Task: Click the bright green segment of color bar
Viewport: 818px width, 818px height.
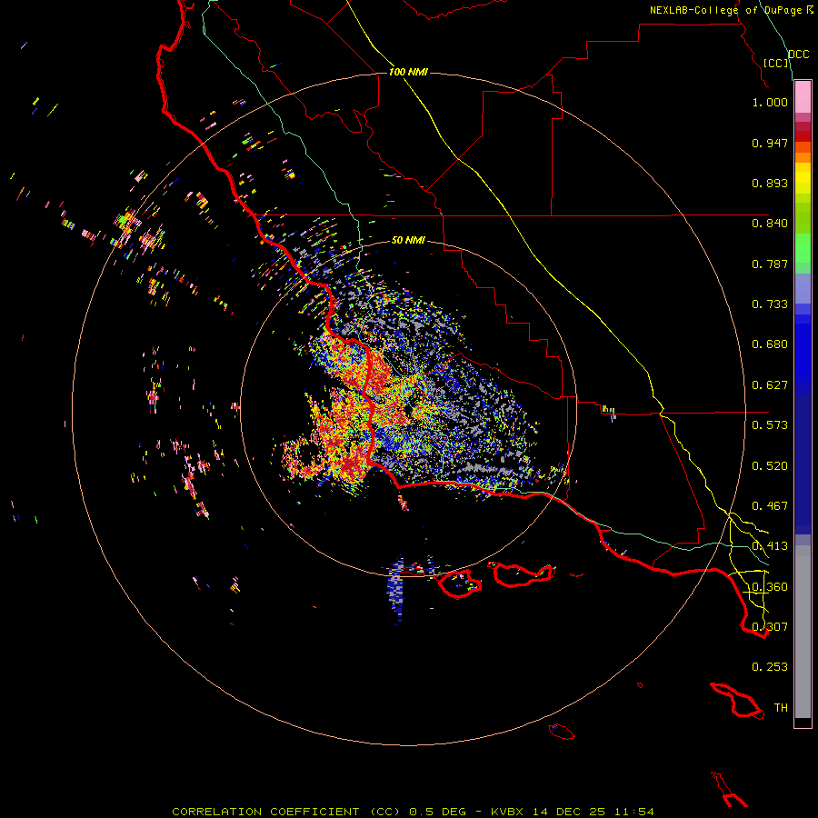Action: [803, 248]
